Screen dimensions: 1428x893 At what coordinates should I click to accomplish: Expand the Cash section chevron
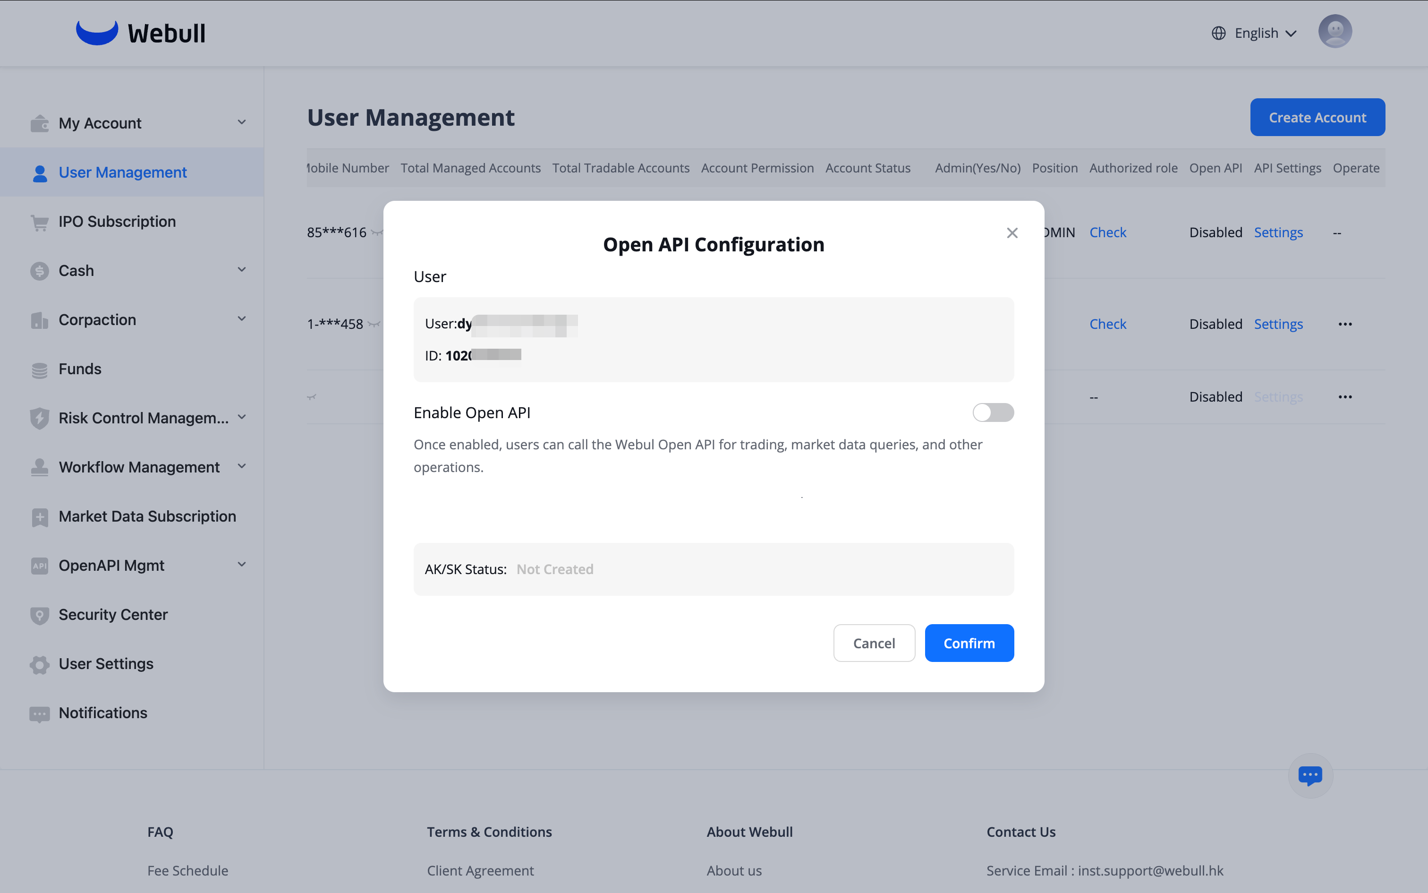pyautogui.click(x=241, y=270)
